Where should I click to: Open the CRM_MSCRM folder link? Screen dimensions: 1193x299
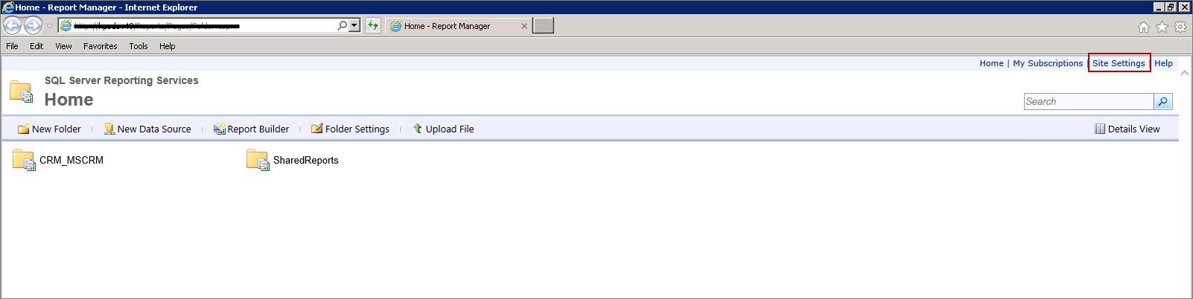(x=71, y=160)
